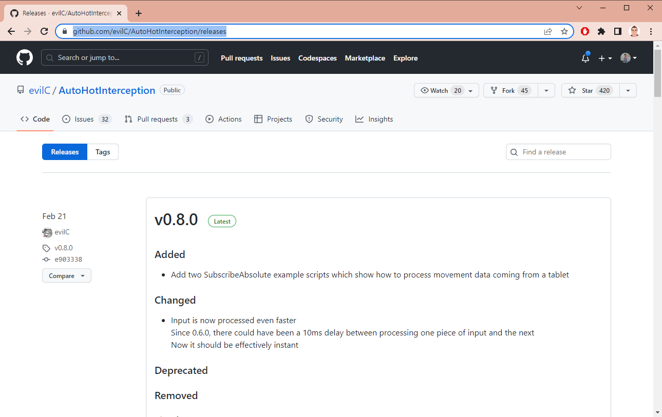This screenshot has height=417, width=662.
Task: Click the evilC author avatar
Action: pos(47,232)
